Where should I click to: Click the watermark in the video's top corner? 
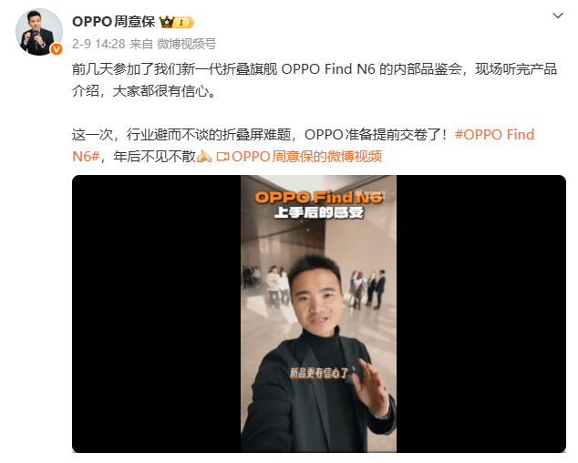pos(370,193)
